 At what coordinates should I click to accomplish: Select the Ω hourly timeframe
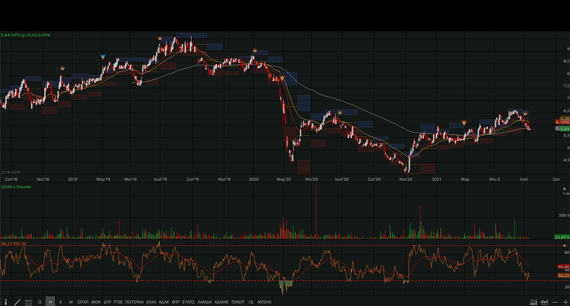click(x=40, y=302)
